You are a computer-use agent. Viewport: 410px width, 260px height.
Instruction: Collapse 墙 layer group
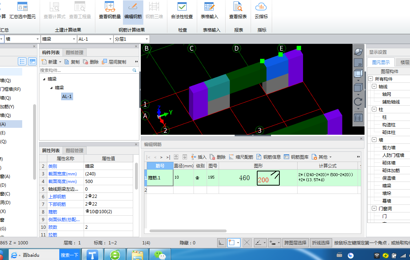pos(374,140)
